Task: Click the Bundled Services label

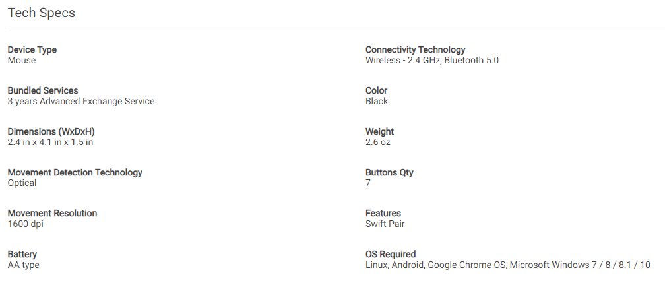Action: [43, 90]
